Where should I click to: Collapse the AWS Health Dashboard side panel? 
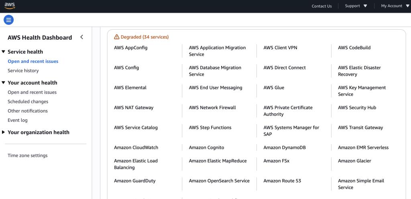tap(81, 37)
